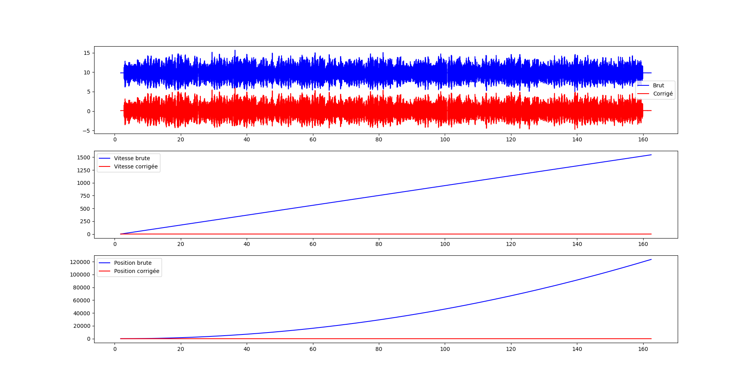753x385 pixels.
Task: Click blue line swatch beside "Vitesse brute"
Action: click(104, 158)
